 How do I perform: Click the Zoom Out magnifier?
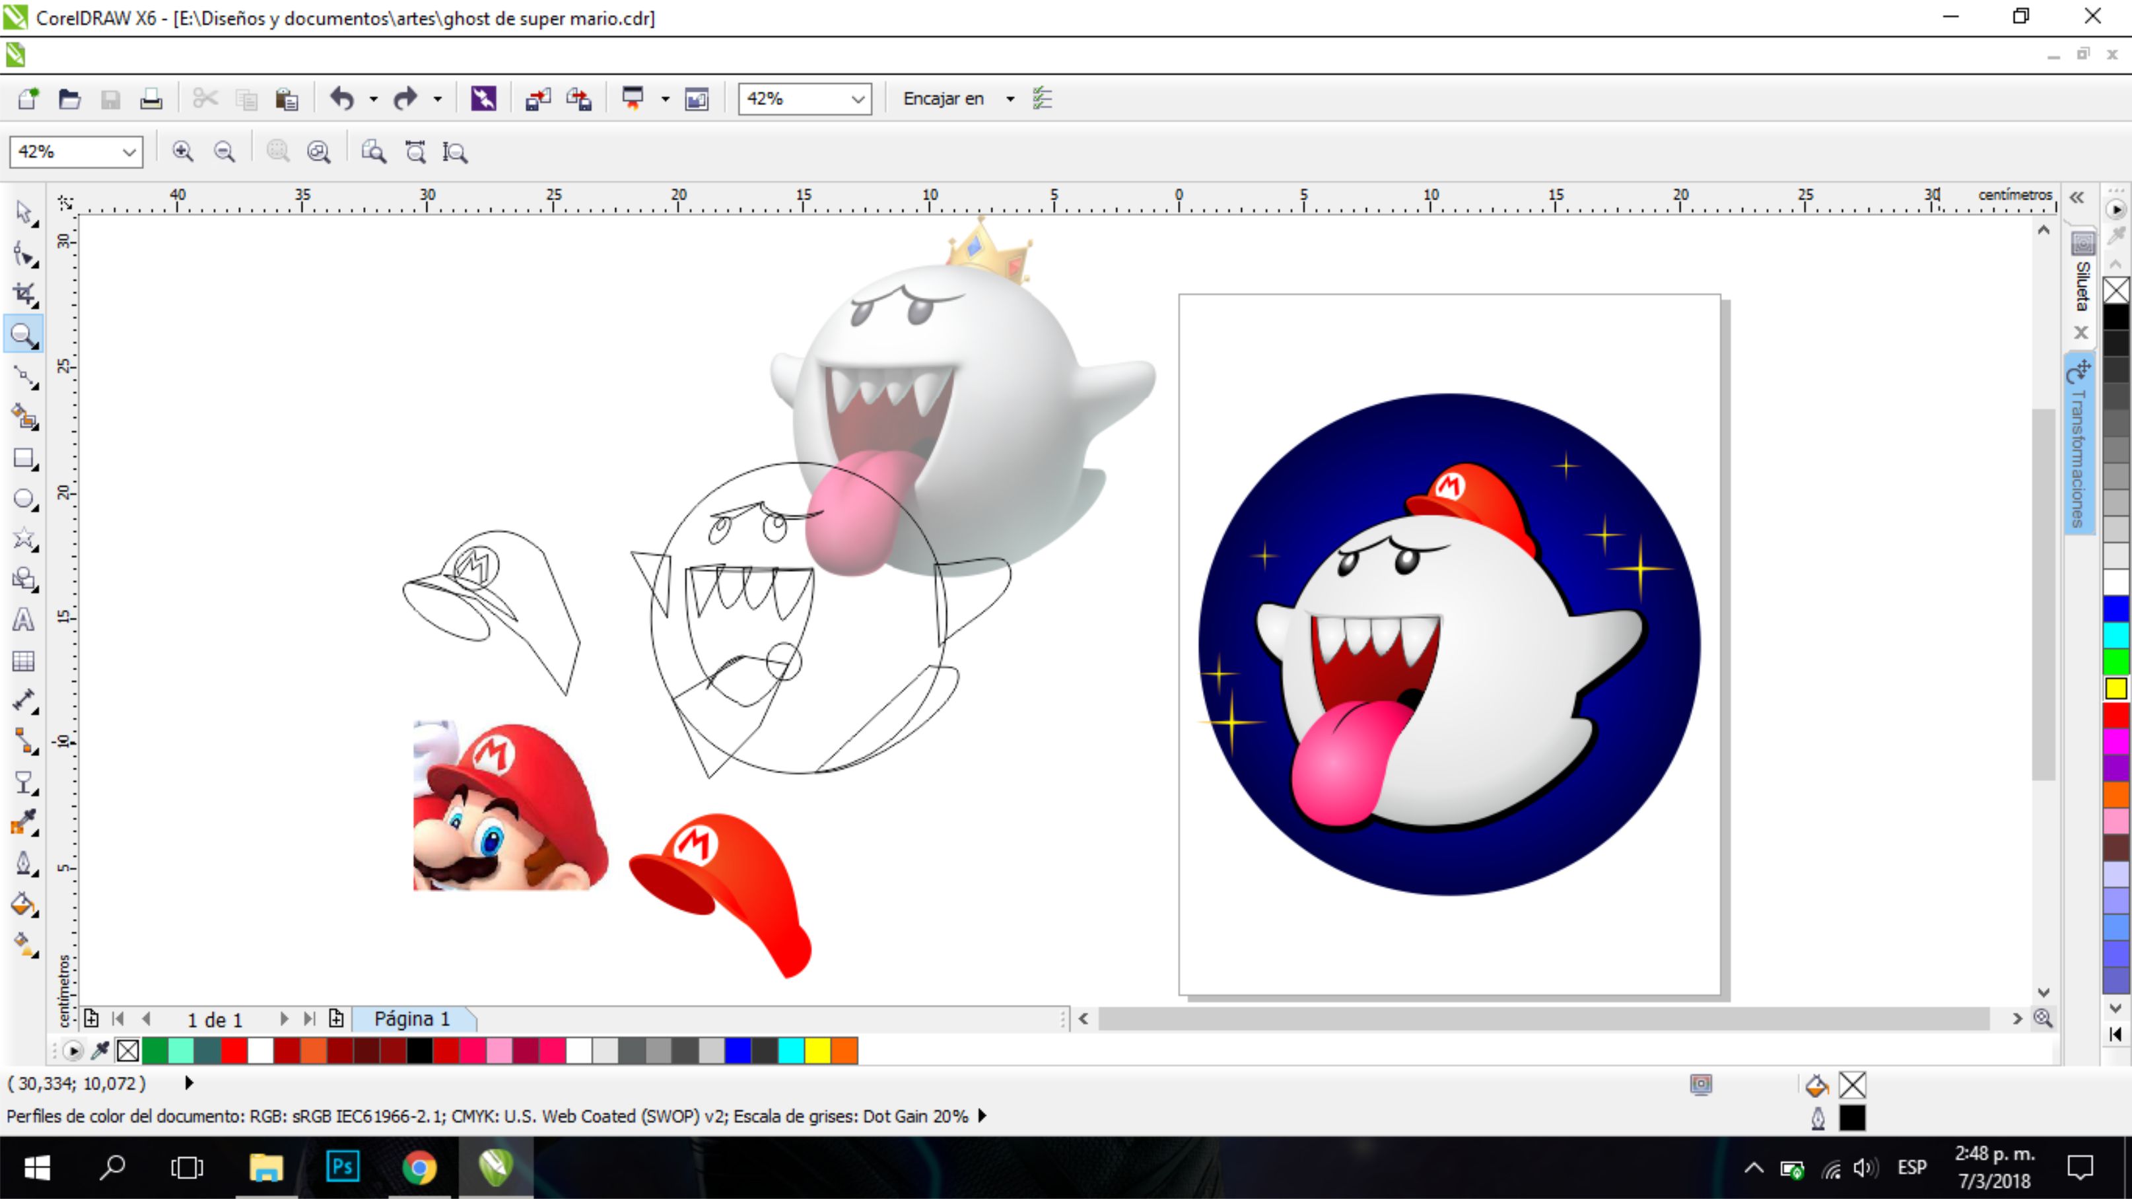pyautogui.click(x=224, y=151)
